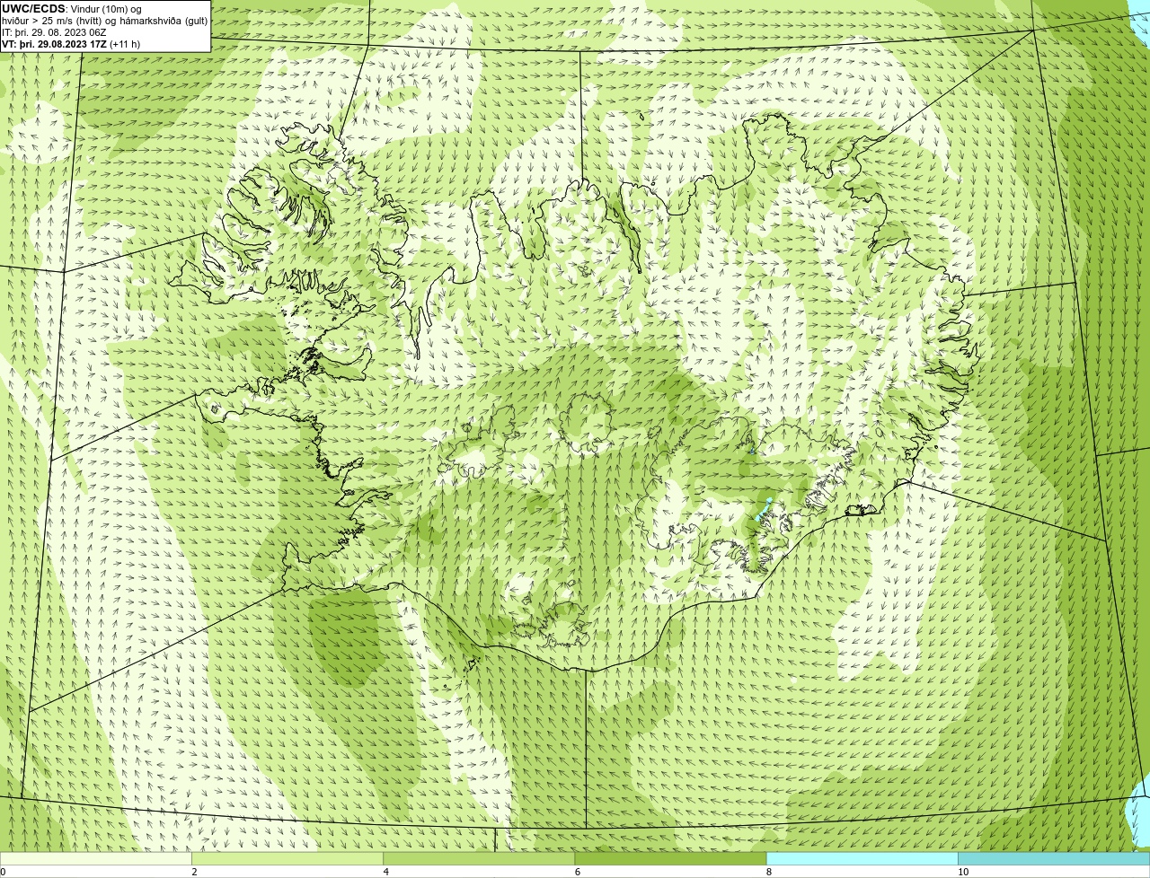The image size is (1150, 878).
Task: Click the '0' label on the color scale
Action: [3, 872]
